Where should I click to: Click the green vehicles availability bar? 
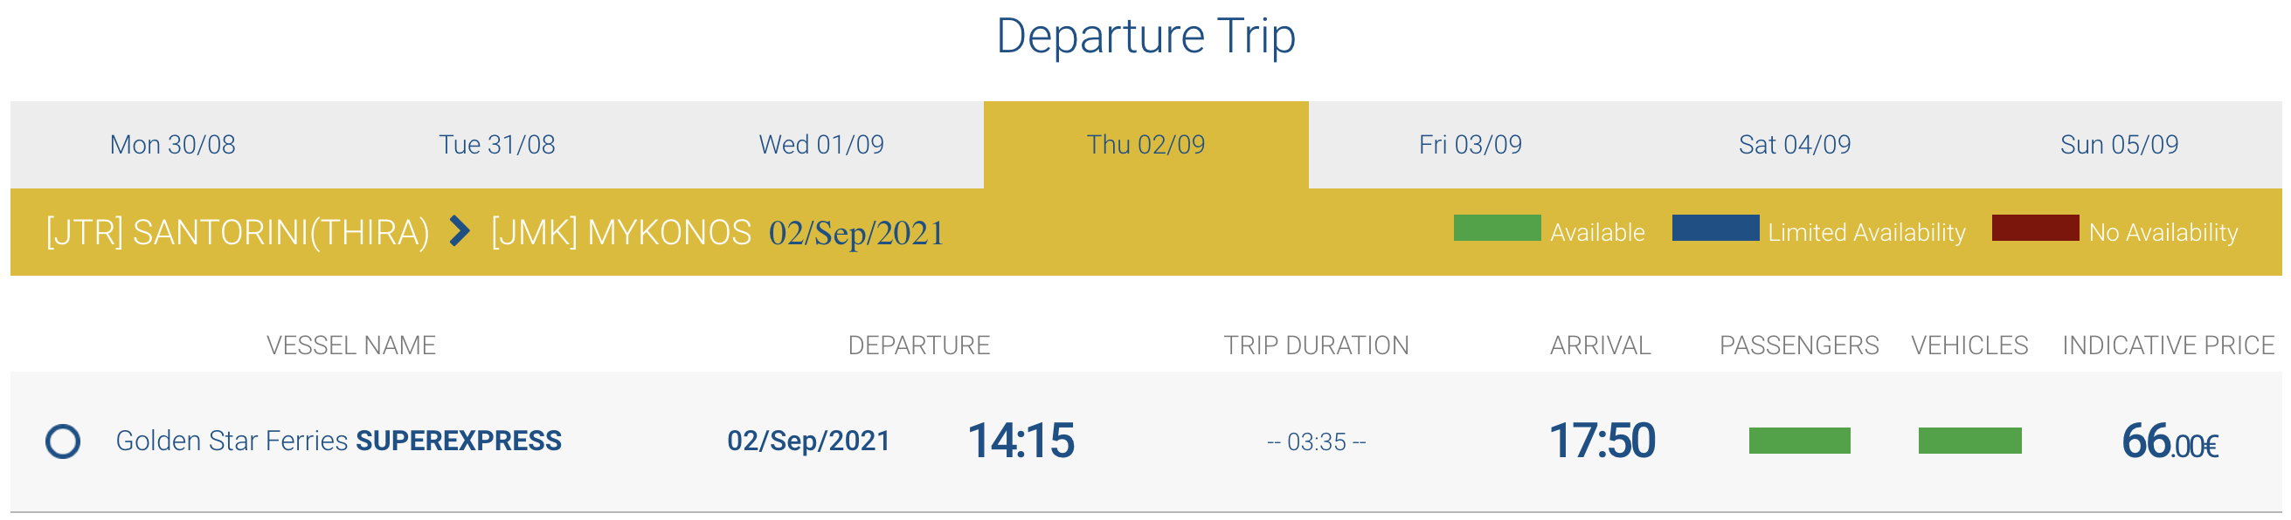pyautogui.click(x=1969, y=441)
